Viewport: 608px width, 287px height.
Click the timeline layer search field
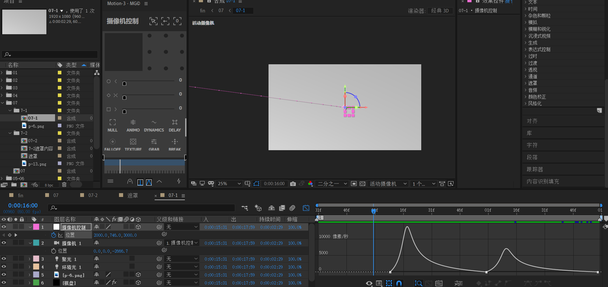point(142,208)
